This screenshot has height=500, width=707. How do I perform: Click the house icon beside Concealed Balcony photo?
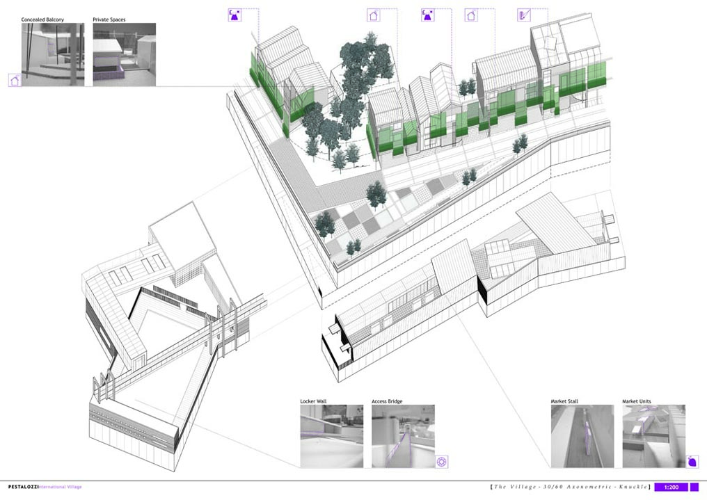pyautogui.click(x=15, y=80)
